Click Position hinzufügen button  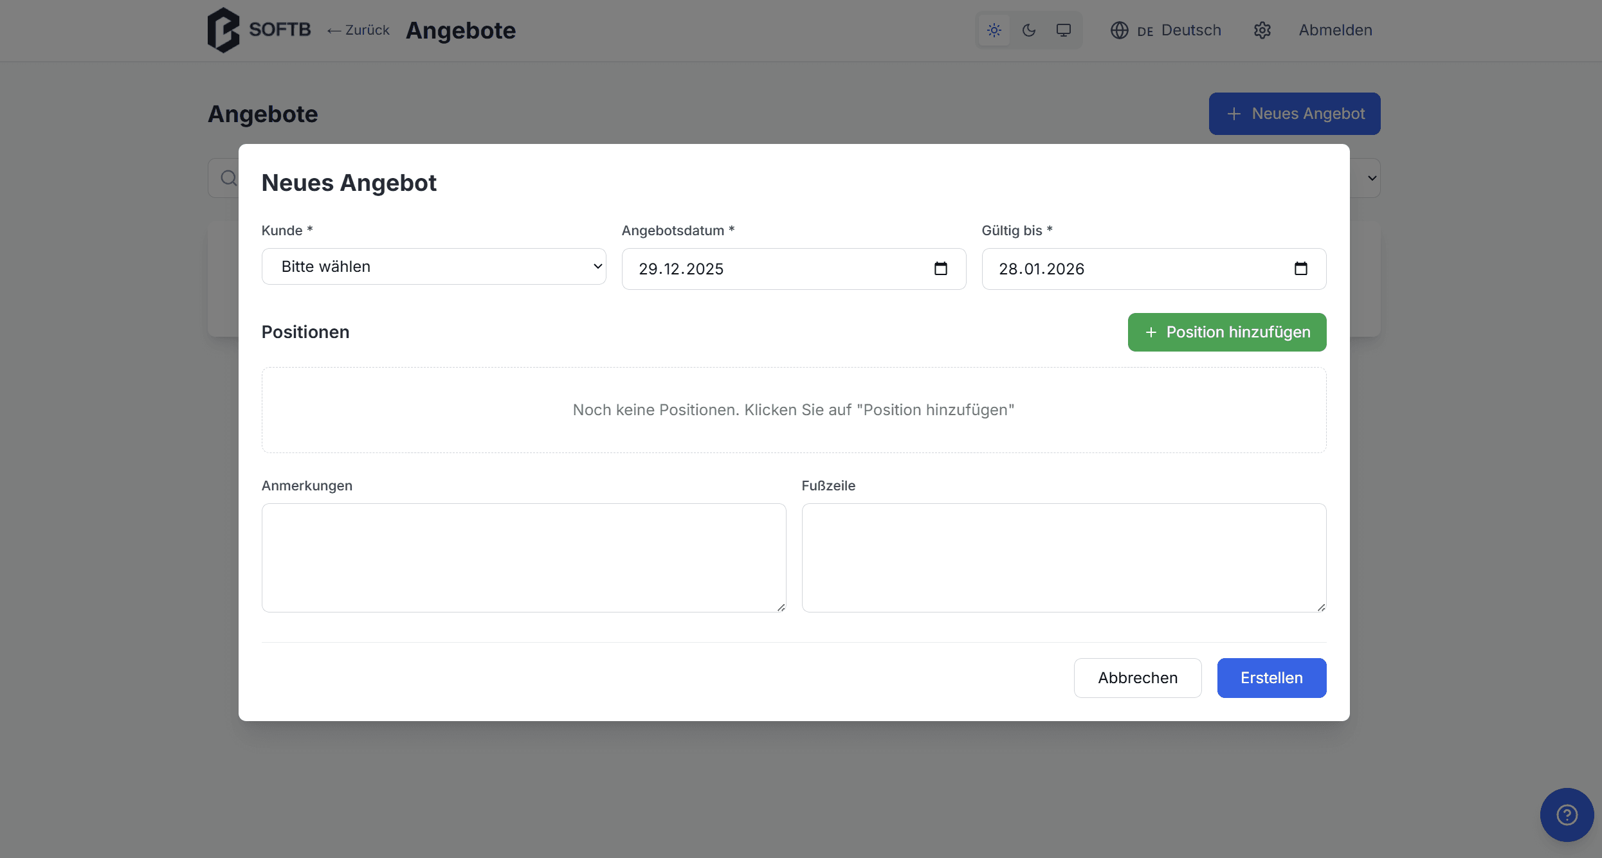click(x=1226, y=332)
